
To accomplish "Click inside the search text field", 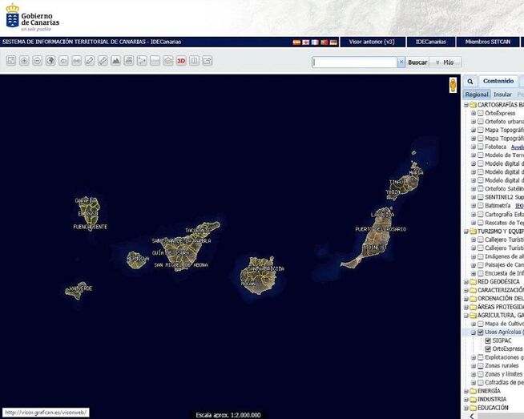I will tap(355, 62).
